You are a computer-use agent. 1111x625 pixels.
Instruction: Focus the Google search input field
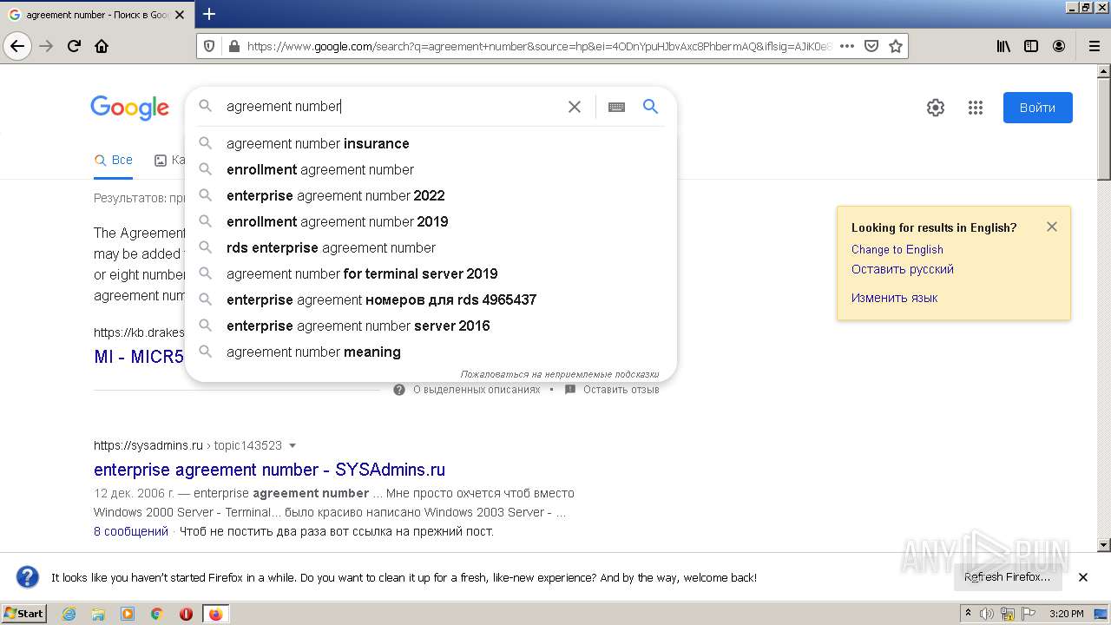coord(391,107)
